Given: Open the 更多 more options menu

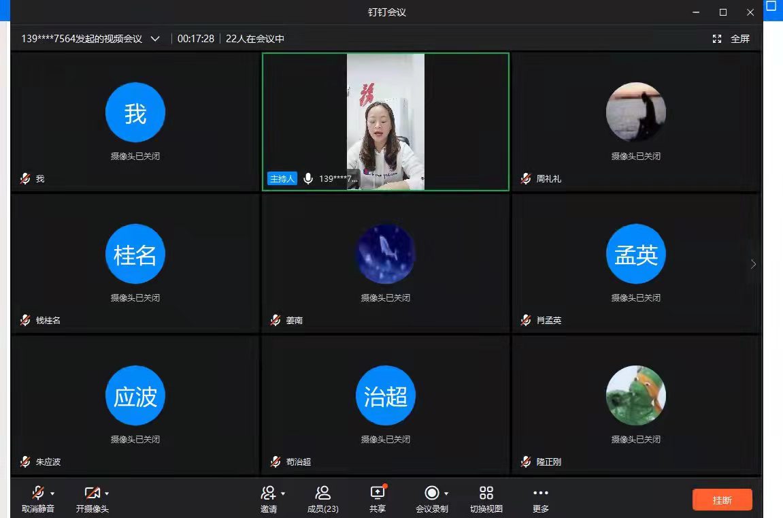Looking at the screenshot, I should (x=540, y=493).
